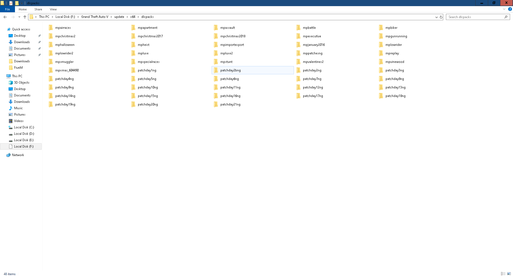Viewport: 513px width, 277px height.
Task: Open the Network item in the sidebar
Action: pyautogui.click(x=18, y=155)
